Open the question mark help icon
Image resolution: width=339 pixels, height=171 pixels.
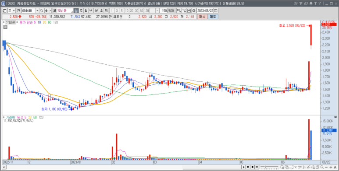[320, 3]
